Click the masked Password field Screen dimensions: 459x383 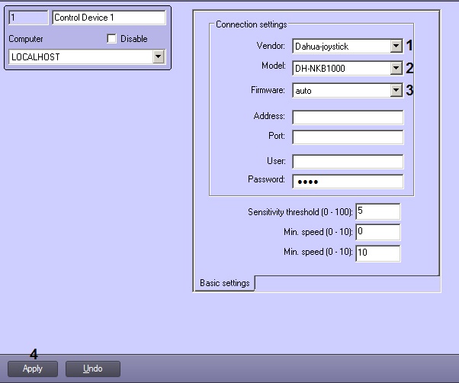click(347, 181)
